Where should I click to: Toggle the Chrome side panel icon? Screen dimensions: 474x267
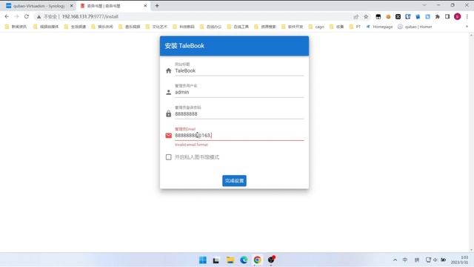(447, 16)
